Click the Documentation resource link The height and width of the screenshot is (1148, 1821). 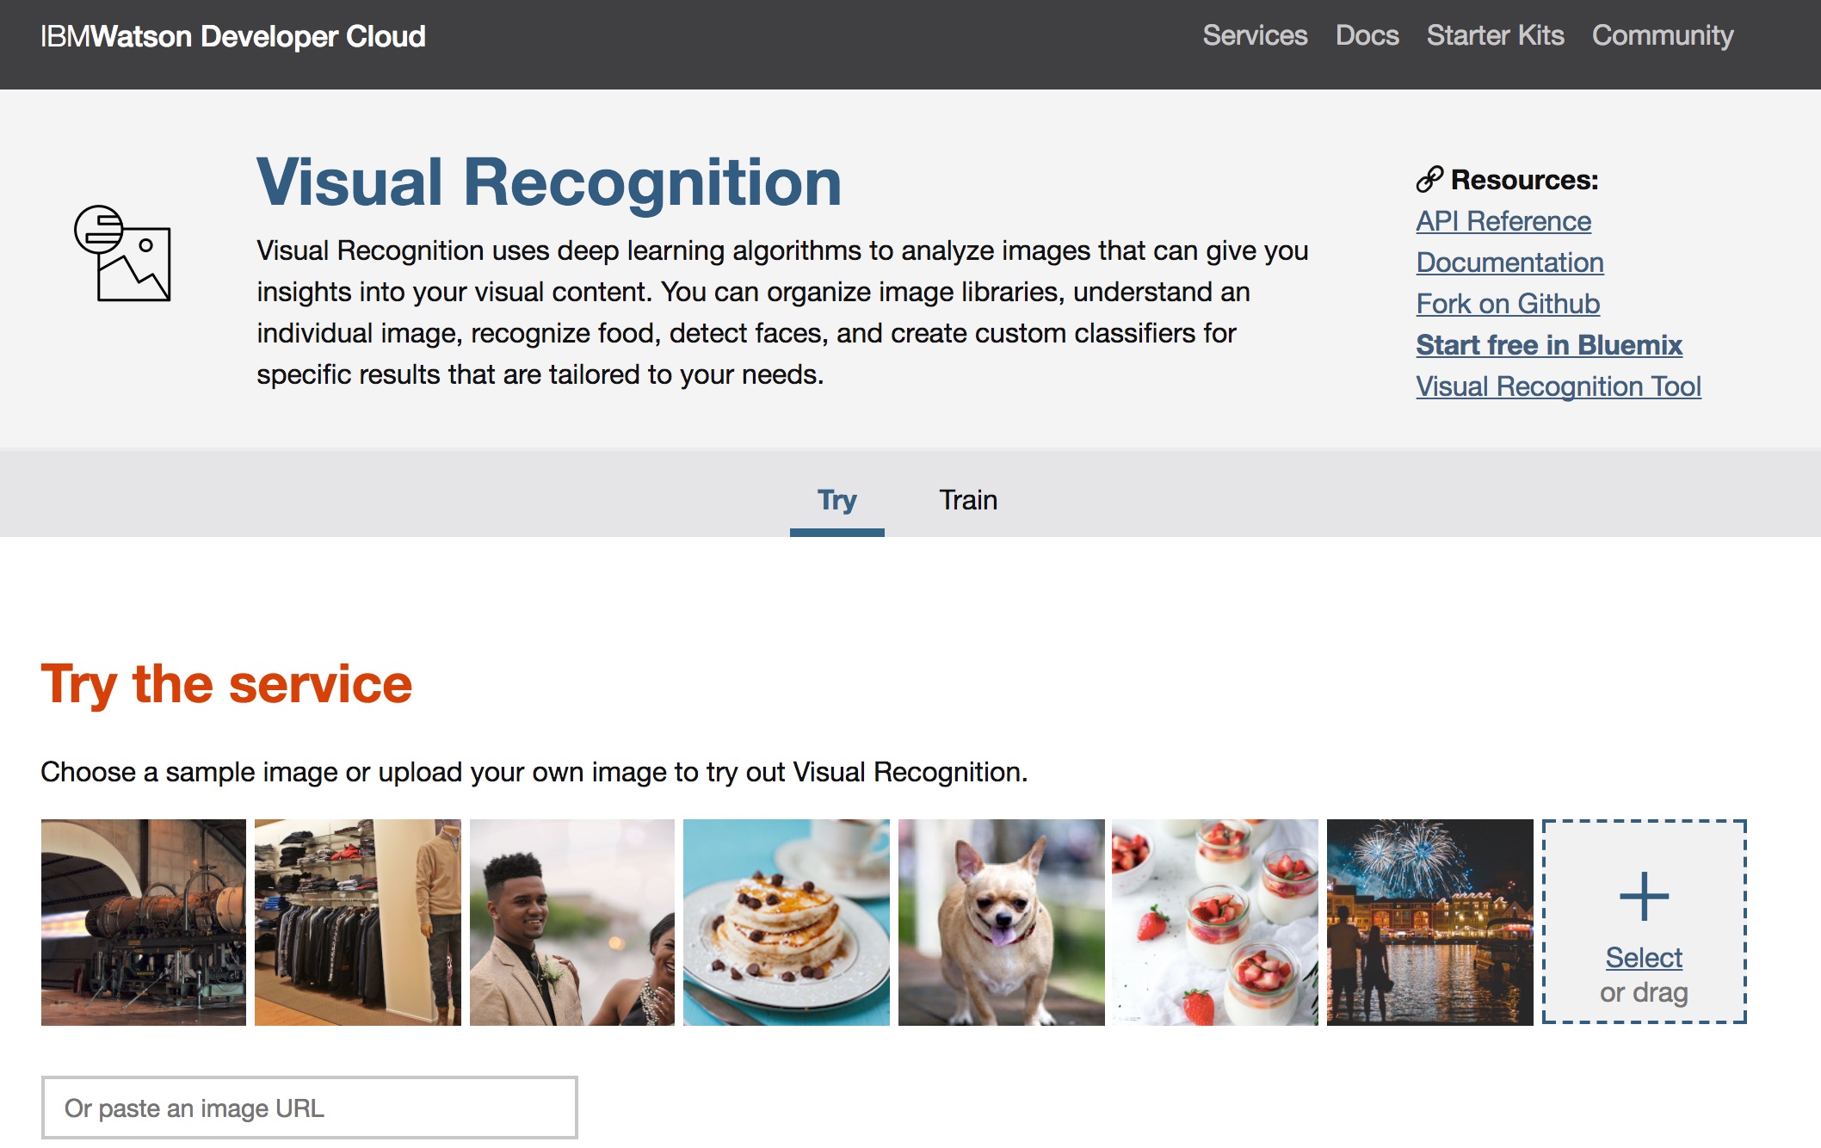pos(1509,262)
